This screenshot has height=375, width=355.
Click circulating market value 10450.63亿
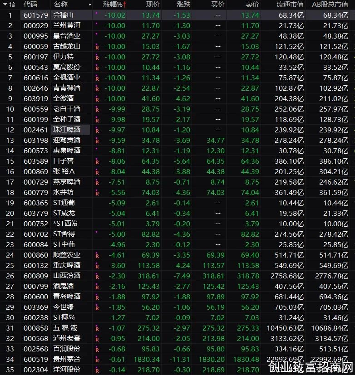coord(285,328)
